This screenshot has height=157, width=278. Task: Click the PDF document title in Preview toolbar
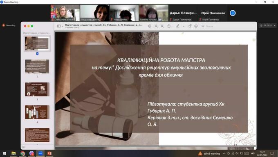click(103, 25)
